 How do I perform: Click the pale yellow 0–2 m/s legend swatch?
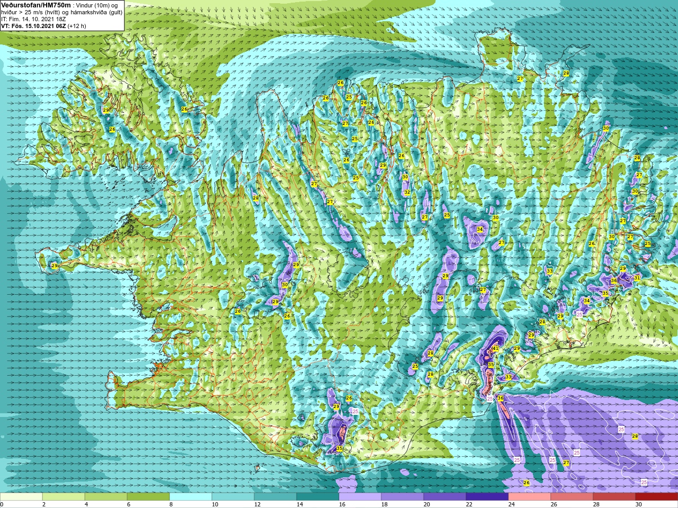pyautogui.click(x=21, y=497)
